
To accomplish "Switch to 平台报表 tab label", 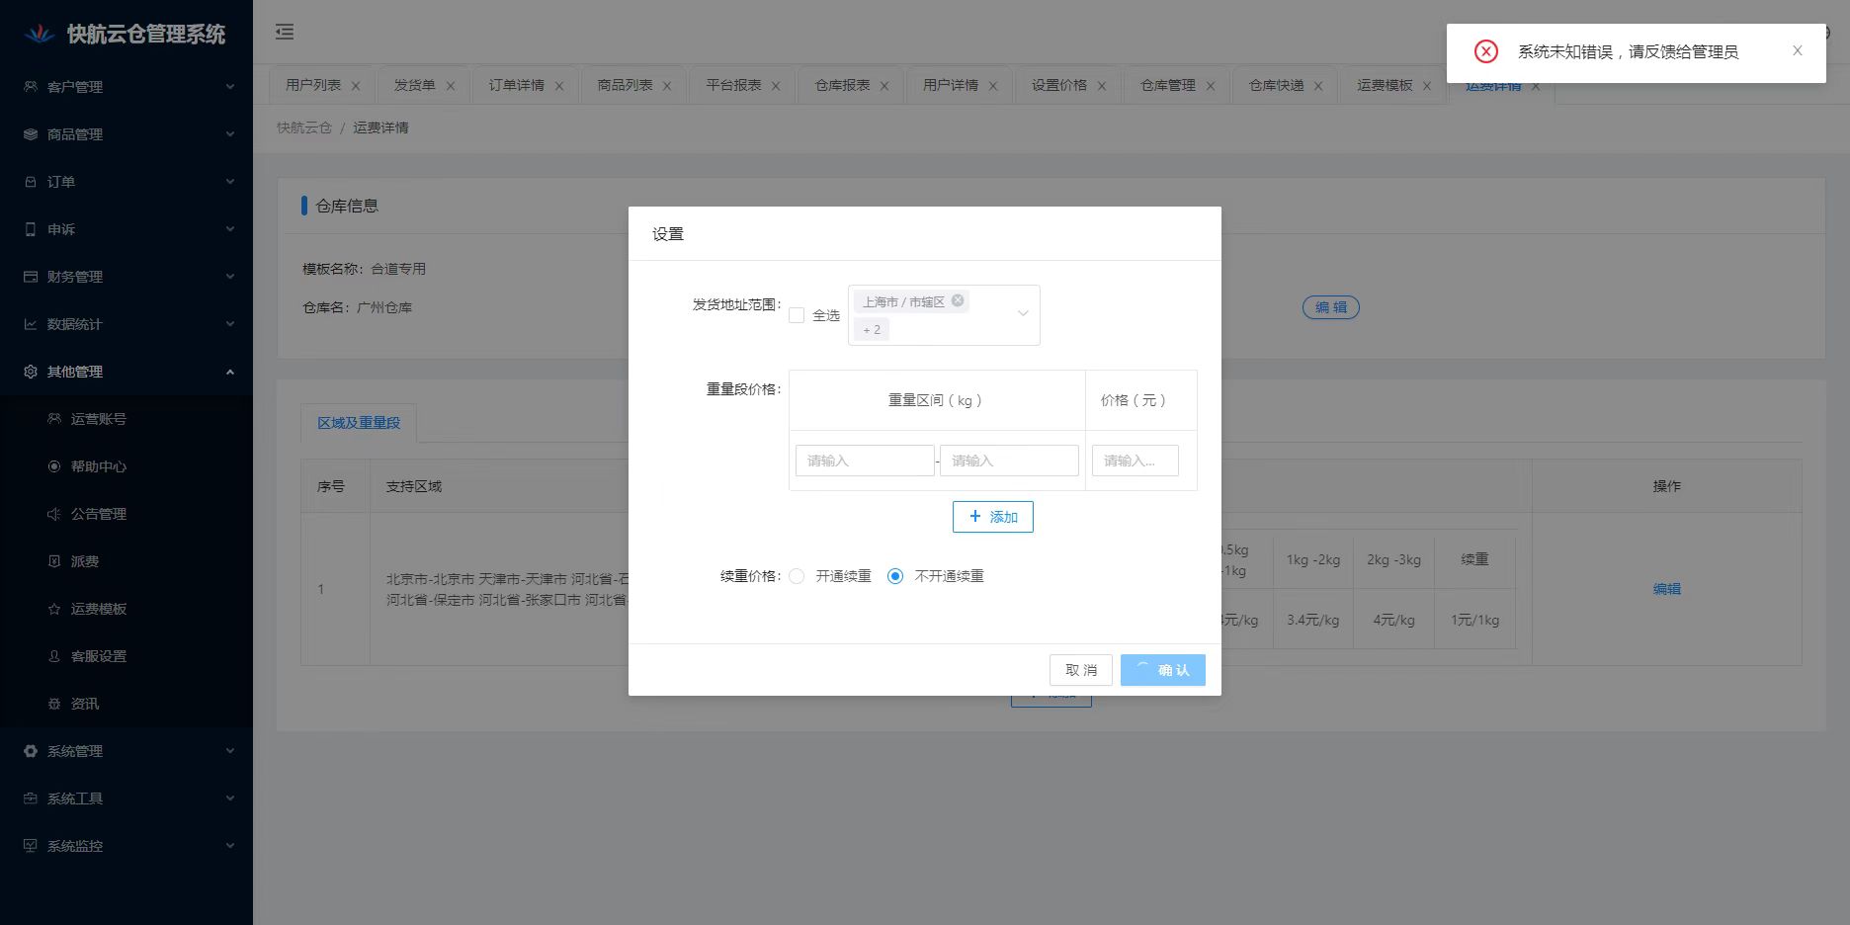I will pos(733,85).
